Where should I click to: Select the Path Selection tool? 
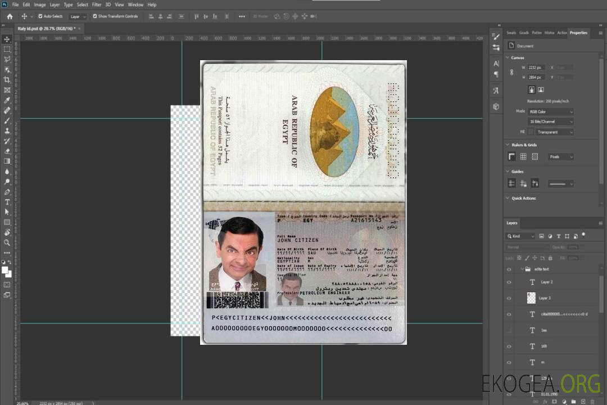pyautogui.click(x=7, y=212)
